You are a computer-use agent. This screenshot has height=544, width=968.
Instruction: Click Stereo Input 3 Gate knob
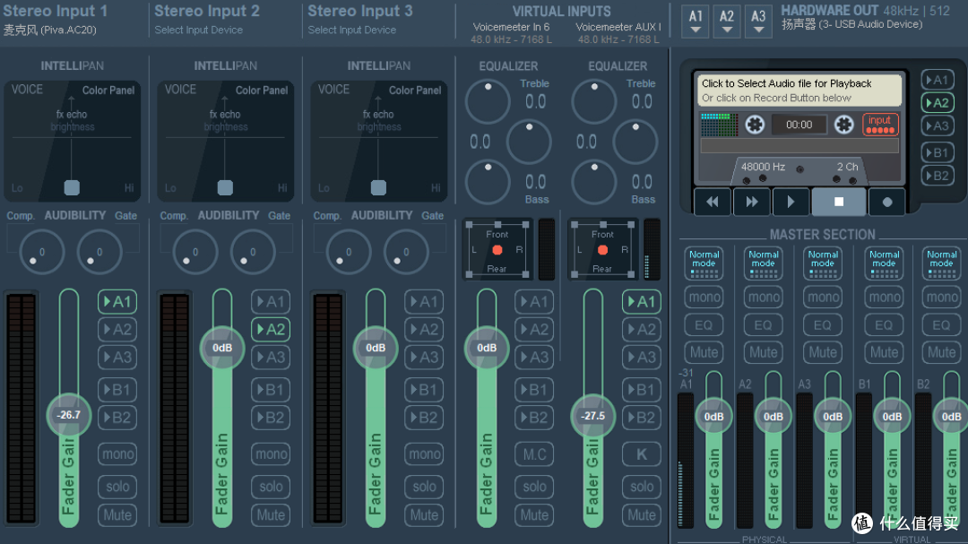click(406, 252)
